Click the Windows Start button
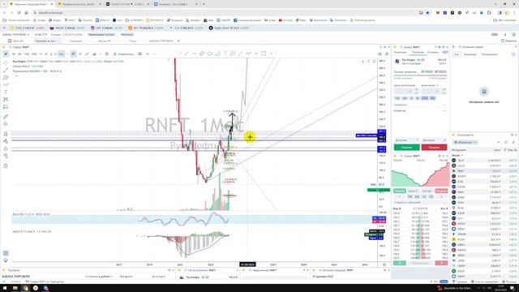 coord(4,288)
